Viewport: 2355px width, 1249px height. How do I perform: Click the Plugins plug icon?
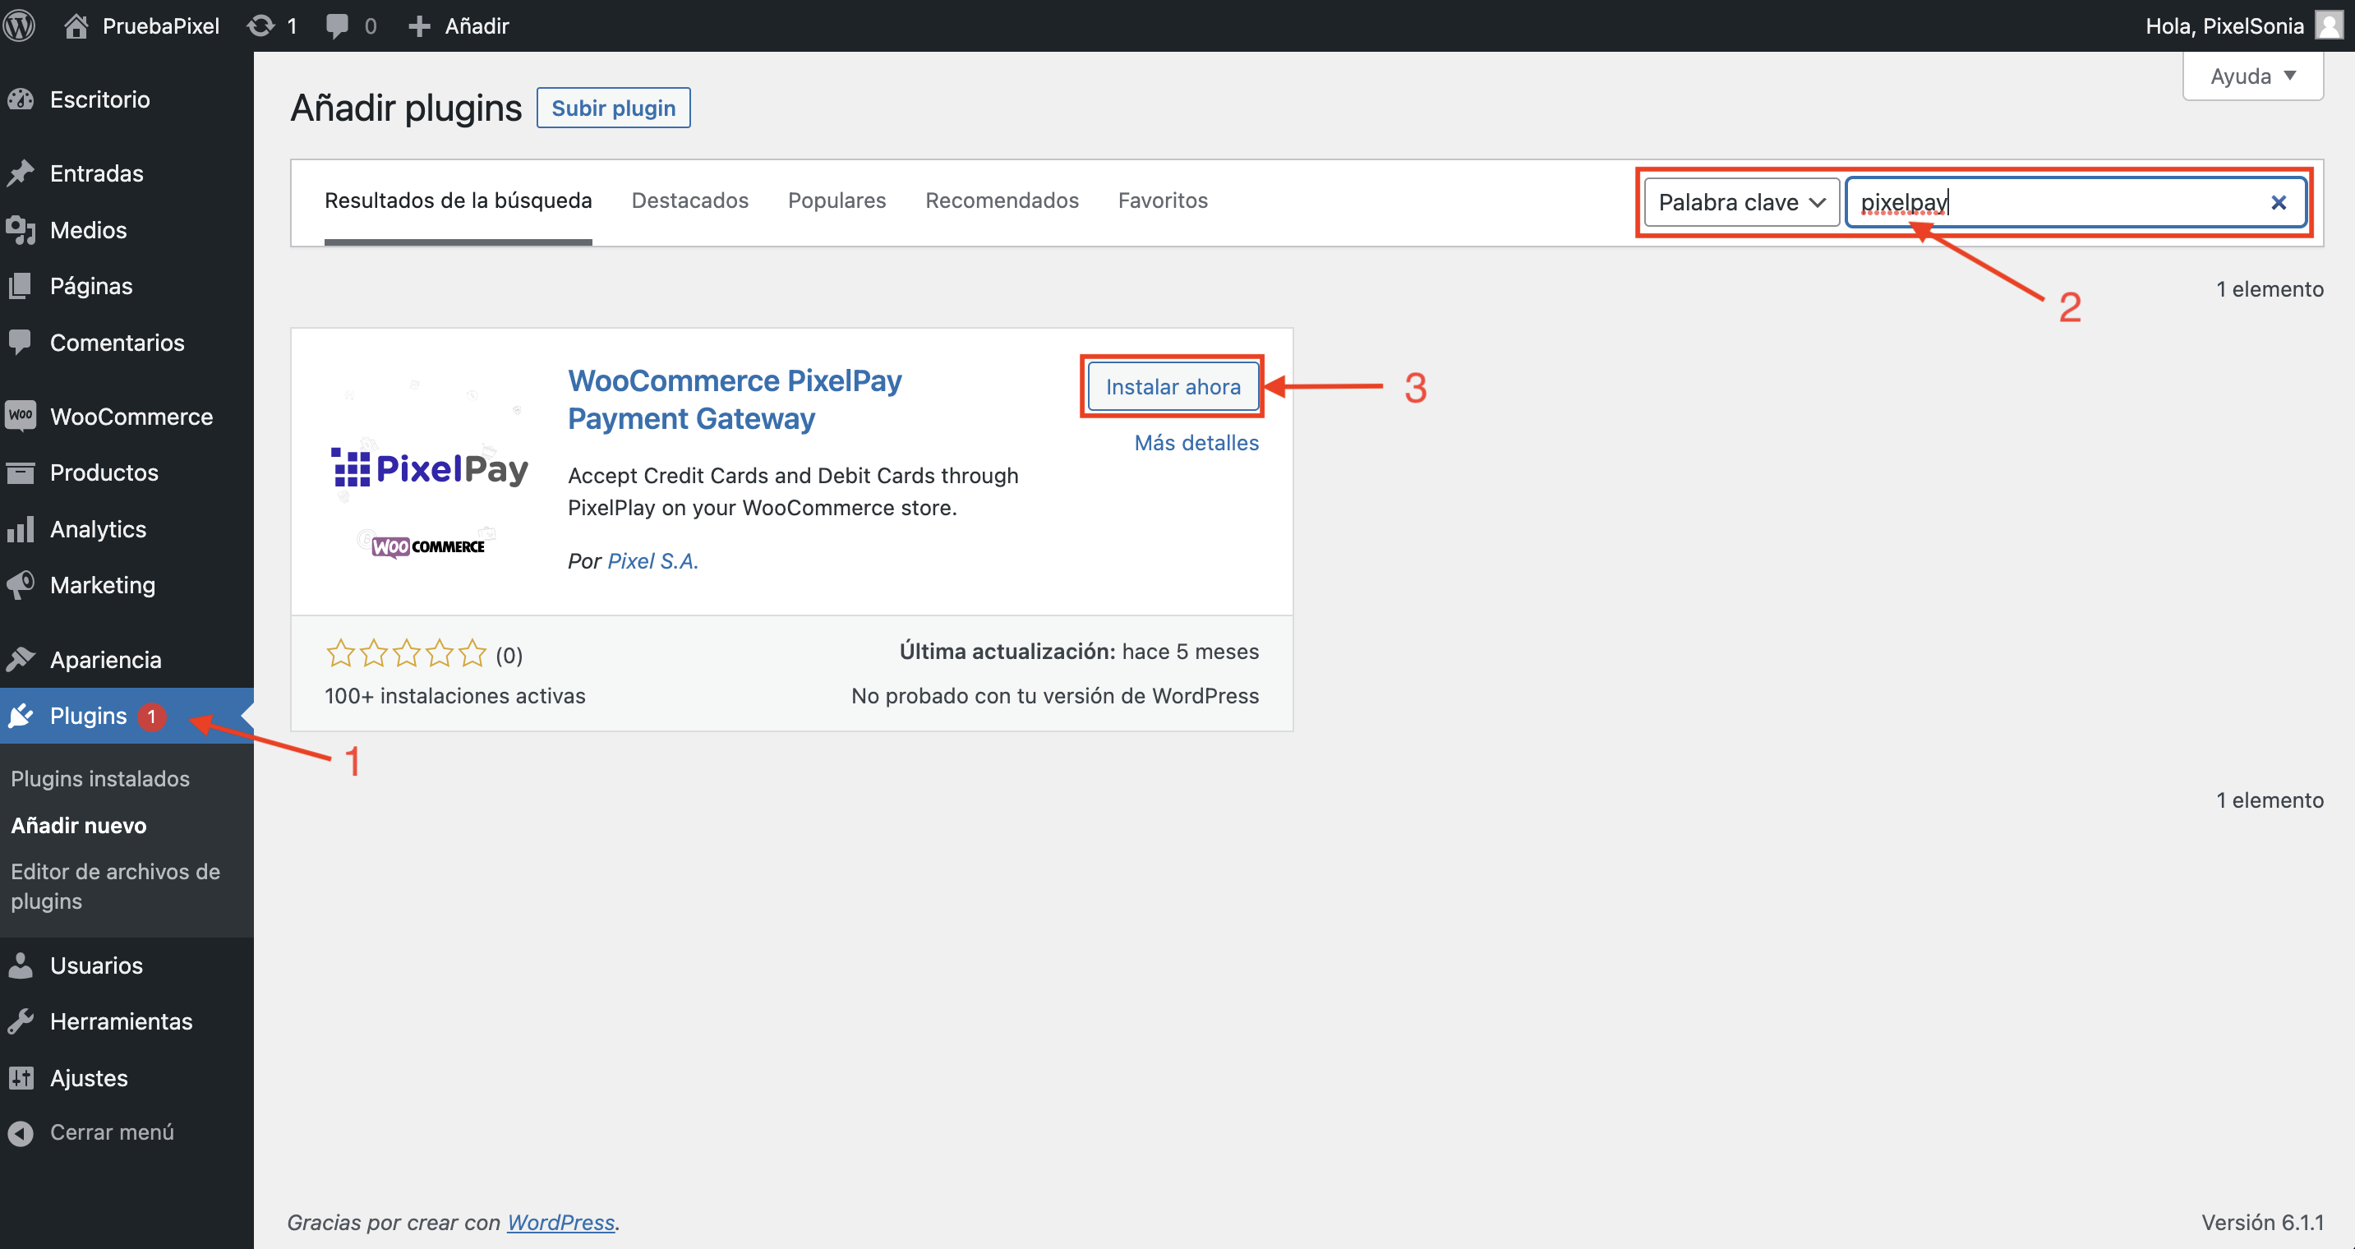tap(20, 716)
